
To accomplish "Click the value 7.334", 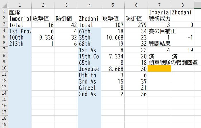I will 113,56.
